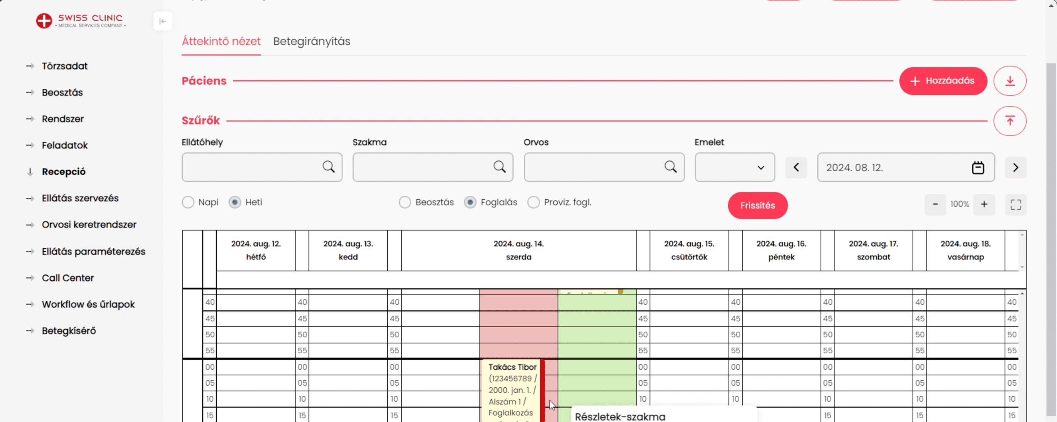Viewport: 1057px width, 422px height.
Task: Click the search icon in Orvos field
Action: tap(670, 167)
